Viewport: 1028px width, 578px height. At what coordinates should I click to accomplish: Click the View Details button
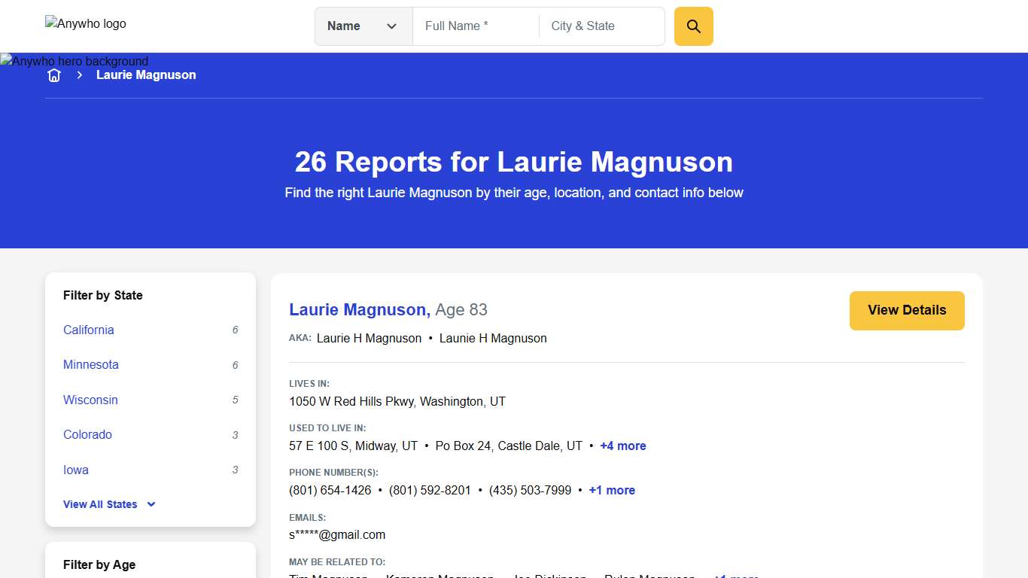point(907,310)
